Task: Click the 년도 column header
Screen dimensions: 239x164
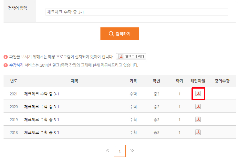Action: pyautogui.click(x=14, y=81)
